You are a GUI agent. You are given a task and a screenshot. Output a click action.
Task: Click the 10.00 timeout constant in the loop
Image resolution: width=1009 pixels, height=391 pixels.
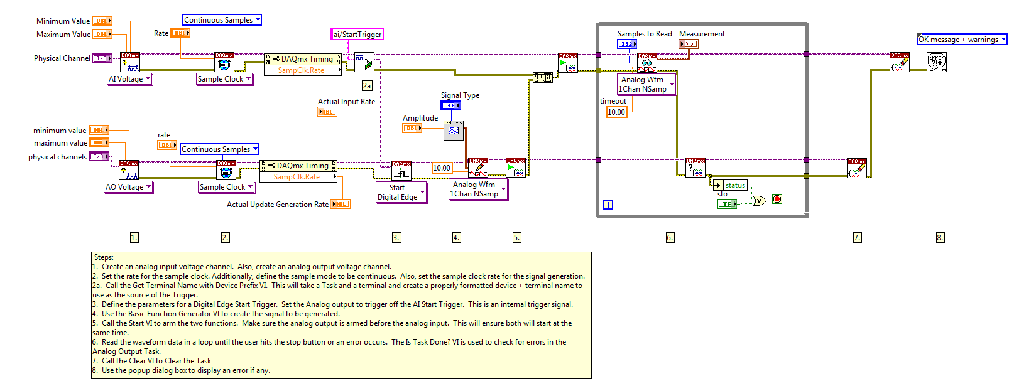coord(616,112)
